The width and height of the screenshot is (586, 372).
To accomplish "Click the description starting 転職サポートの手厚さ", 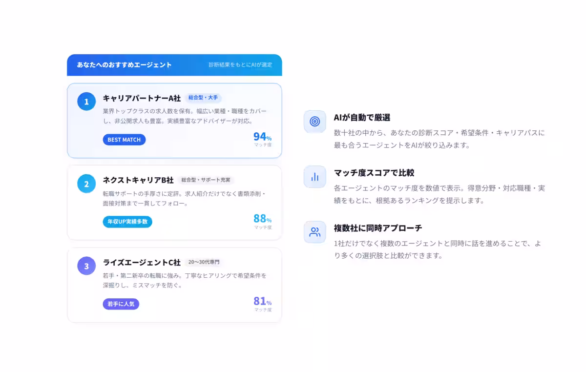I will point(185,198).
